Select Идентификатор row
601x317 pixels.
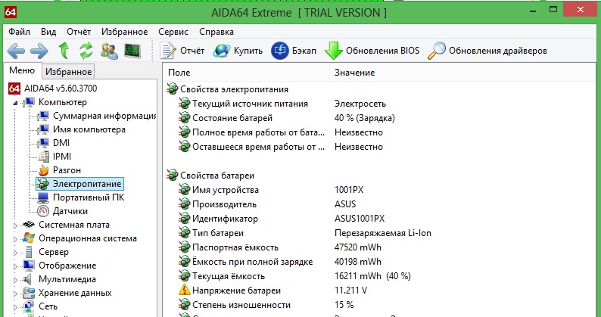282,219
